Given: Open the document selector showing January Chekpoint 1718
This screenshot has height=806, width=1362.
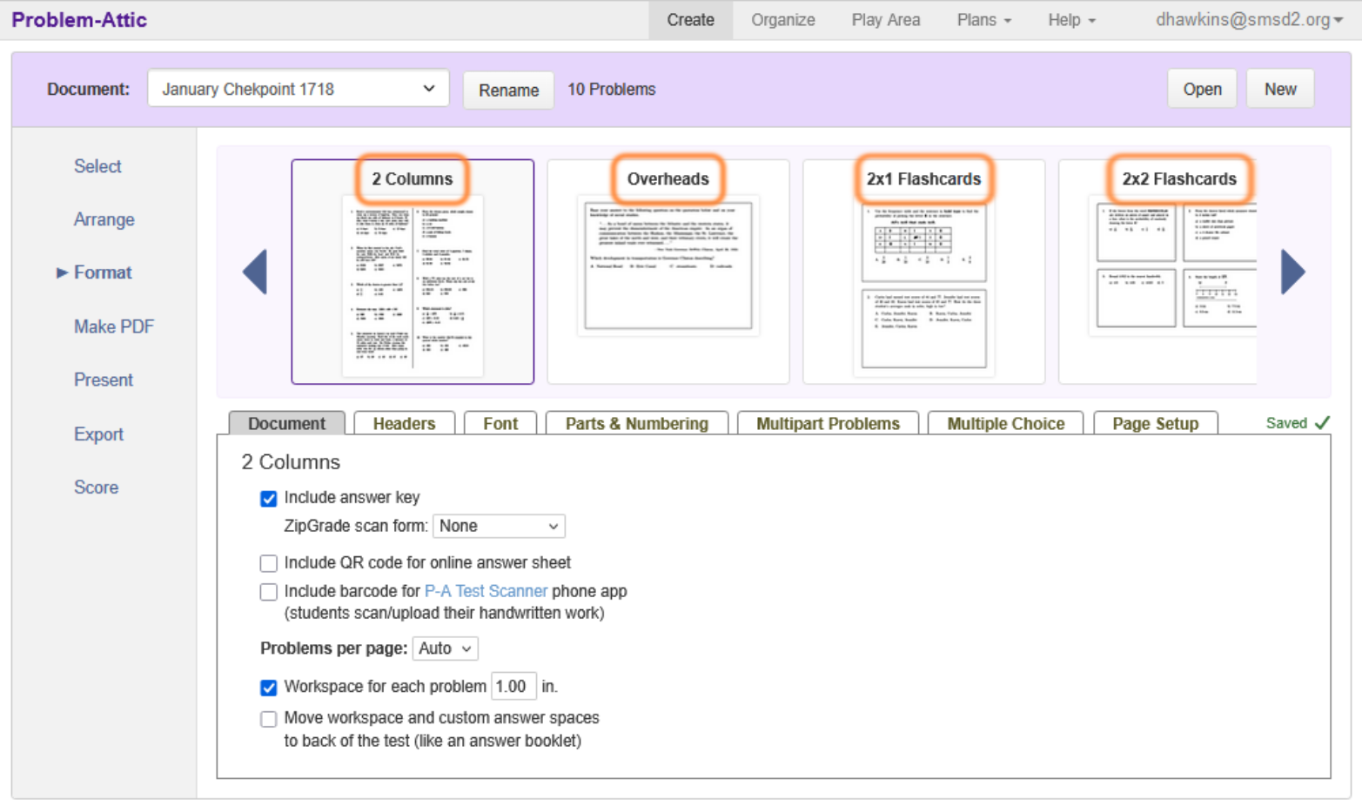Looking at the screenshot, I should [x=298, y=88].
